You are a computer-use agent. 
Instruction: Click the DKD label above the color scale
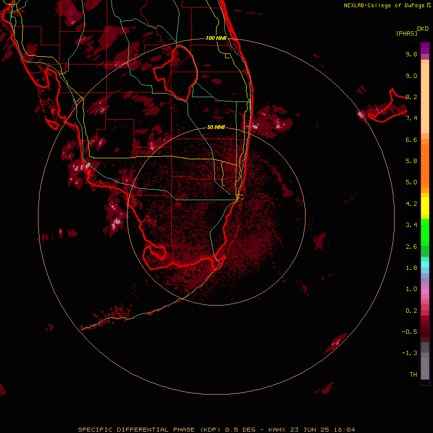423,29
